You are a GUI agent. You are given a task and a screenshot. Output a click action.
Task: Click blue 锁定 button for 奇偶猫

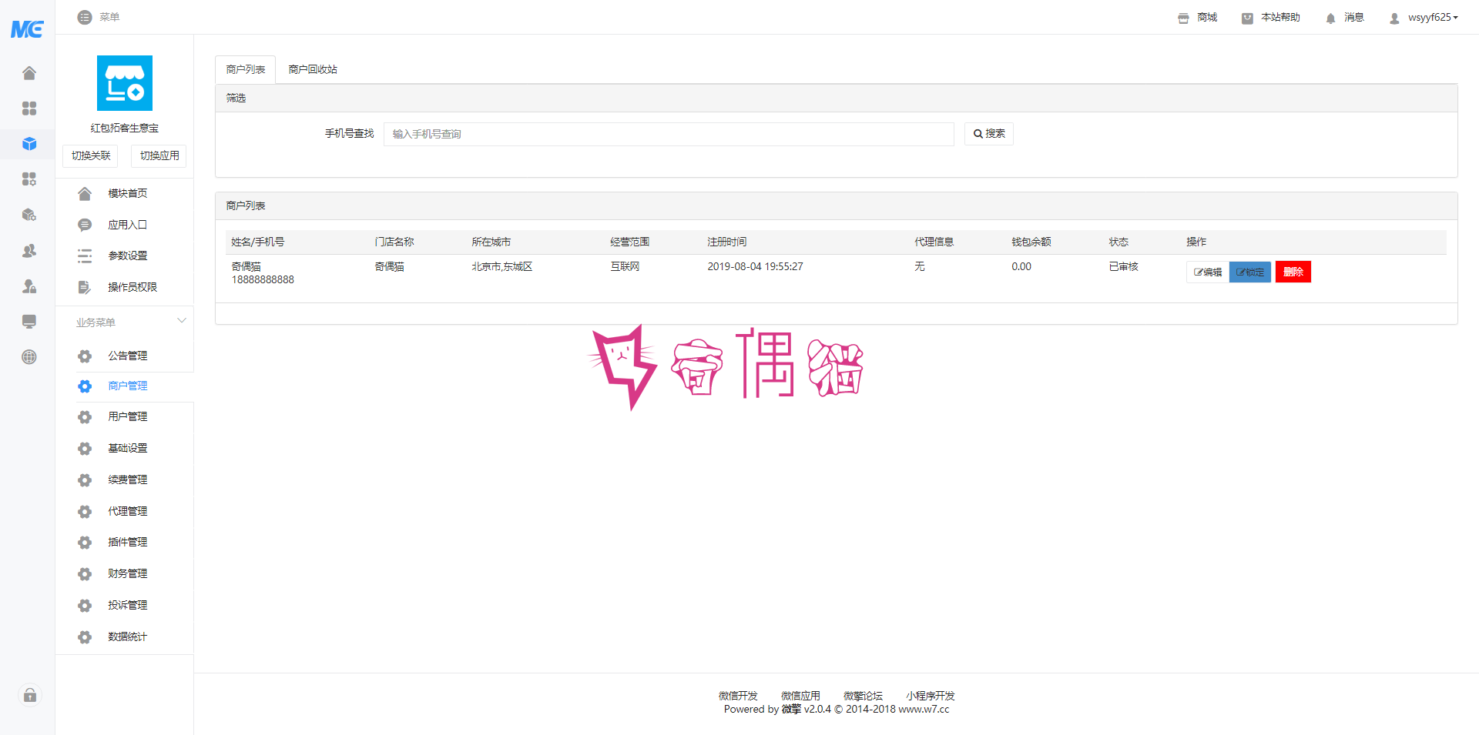pyautogui.click(x=1250, y=272)
